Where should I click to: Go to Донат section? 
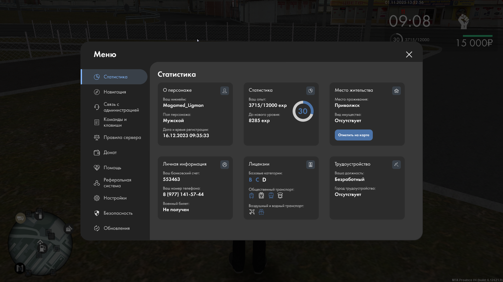pos(110,152)
